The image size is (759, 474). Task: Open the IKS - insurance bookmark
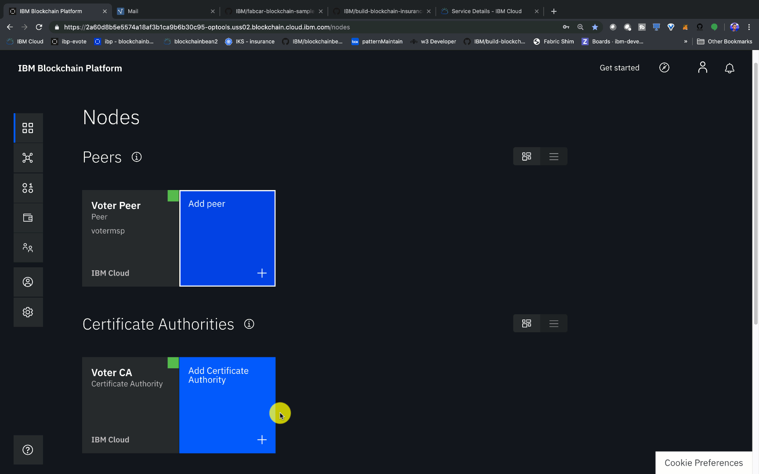[250, 42]
